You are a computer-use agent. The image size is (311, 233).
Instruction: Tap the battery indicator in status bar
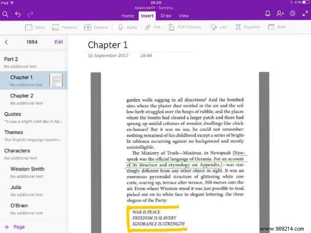pos(306,2)
